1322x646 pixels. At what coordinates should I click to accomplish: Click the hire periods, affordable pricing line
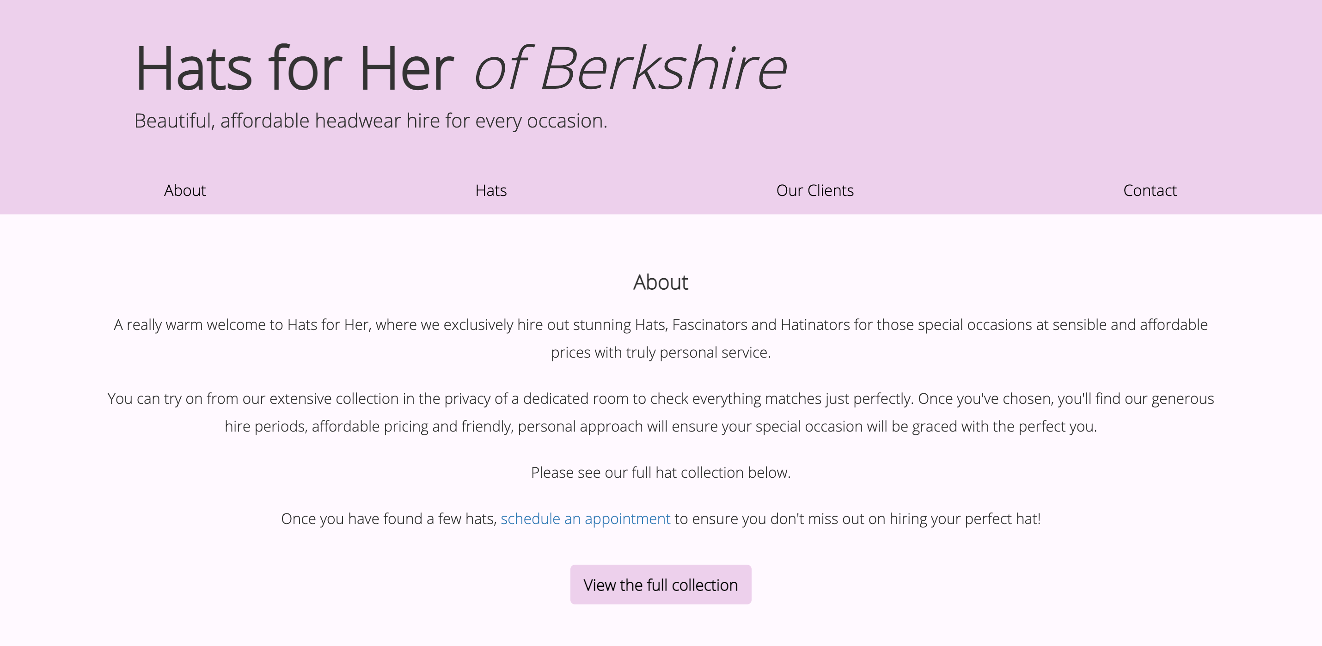[661, 427]
